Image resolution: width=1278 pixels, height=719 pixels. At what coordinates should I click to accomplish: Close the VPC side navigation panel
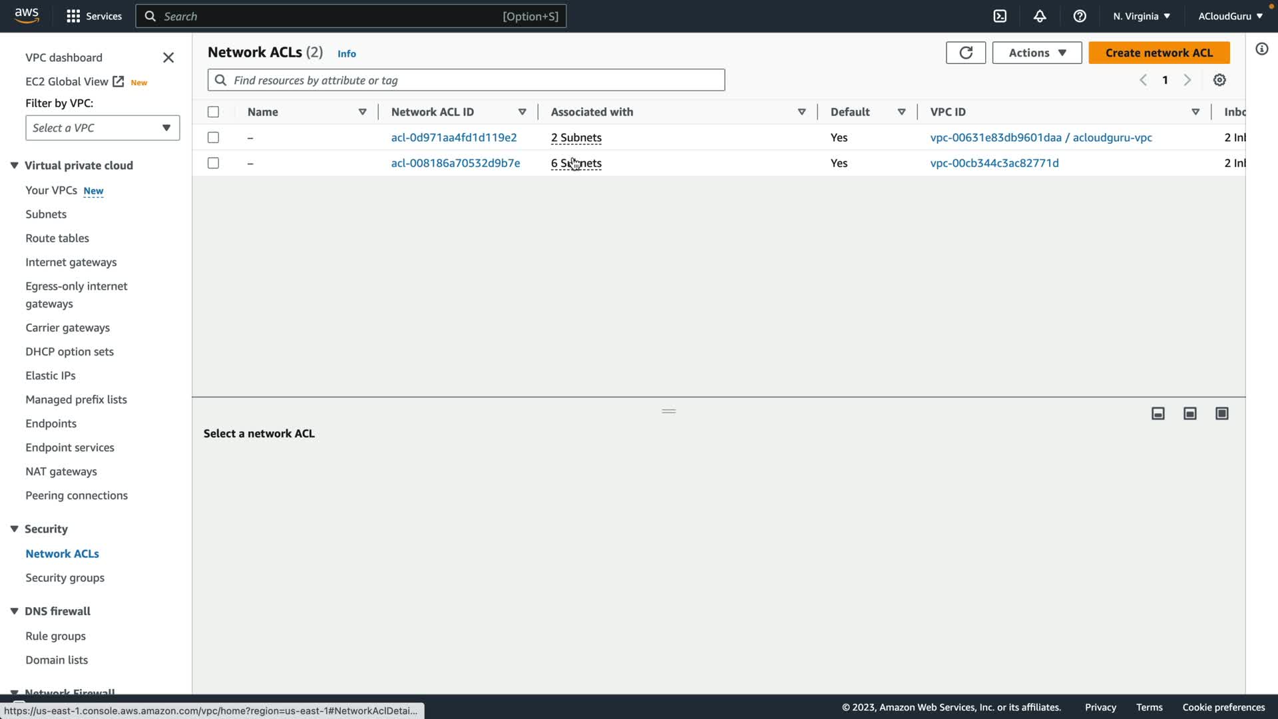pyautogui.click(x=168, y=58)
